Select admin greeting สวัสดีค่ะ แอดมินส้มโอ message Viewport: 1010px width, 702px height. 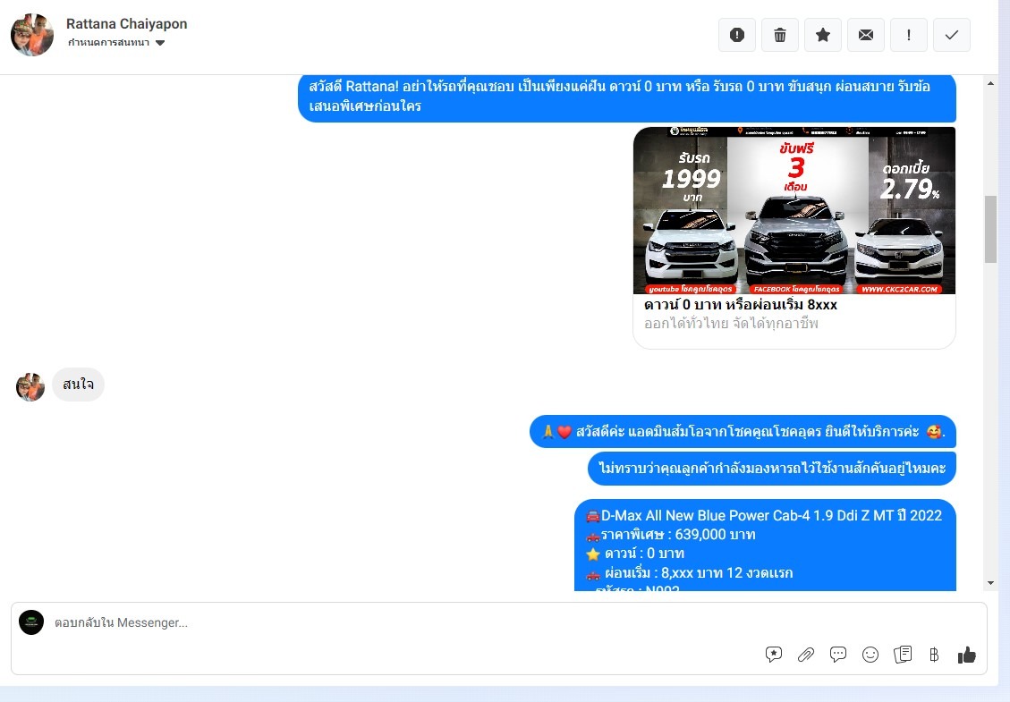[x=743, y=432]
